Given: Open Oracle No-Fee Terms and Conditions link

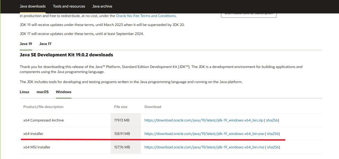Looking at the screenshot, I should tap(146, 16).
